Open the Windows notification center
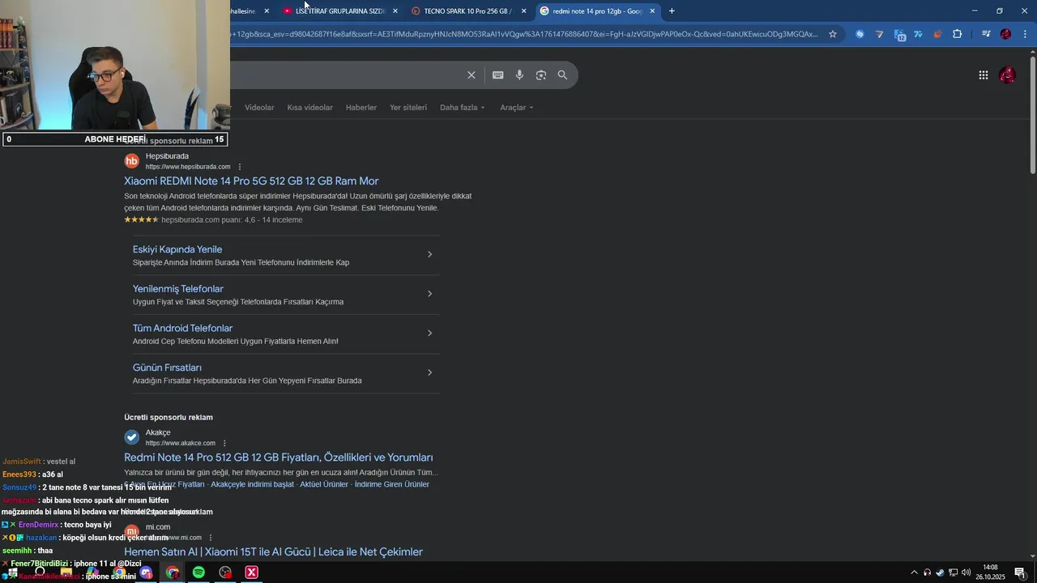This screenshot has width=1037, height=583. 1020,572
